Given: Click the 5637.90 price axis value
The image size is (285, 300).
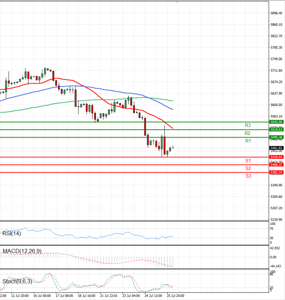Looking at the screenshot, I should tap(276, 93).
